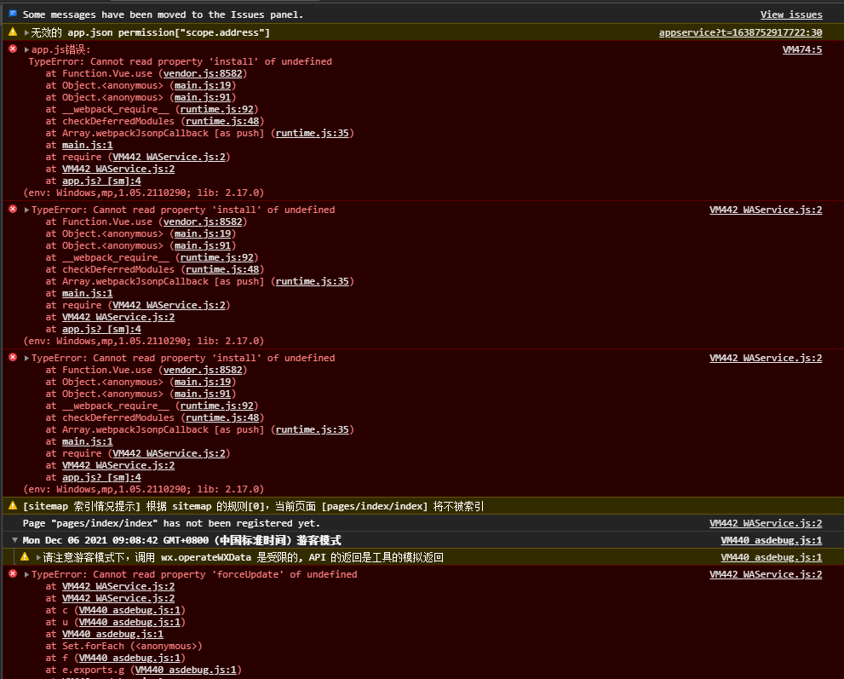Open vendor.js:8582 in the second TypeError stack

pyautogui.click(x=203, y=222)
